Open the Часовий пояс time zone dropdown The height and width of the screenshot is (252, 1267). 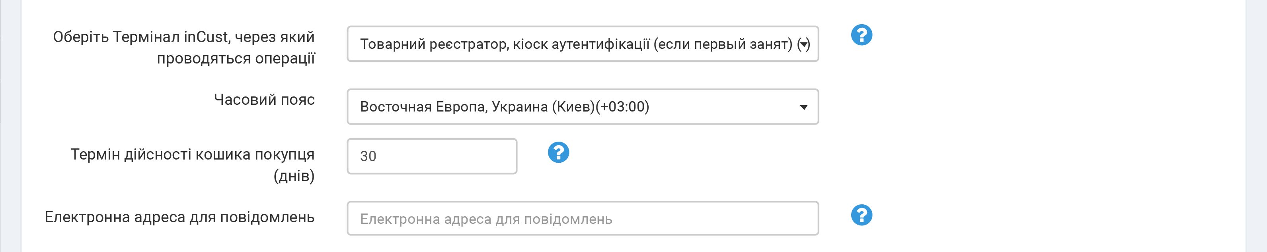click(582, 107)
